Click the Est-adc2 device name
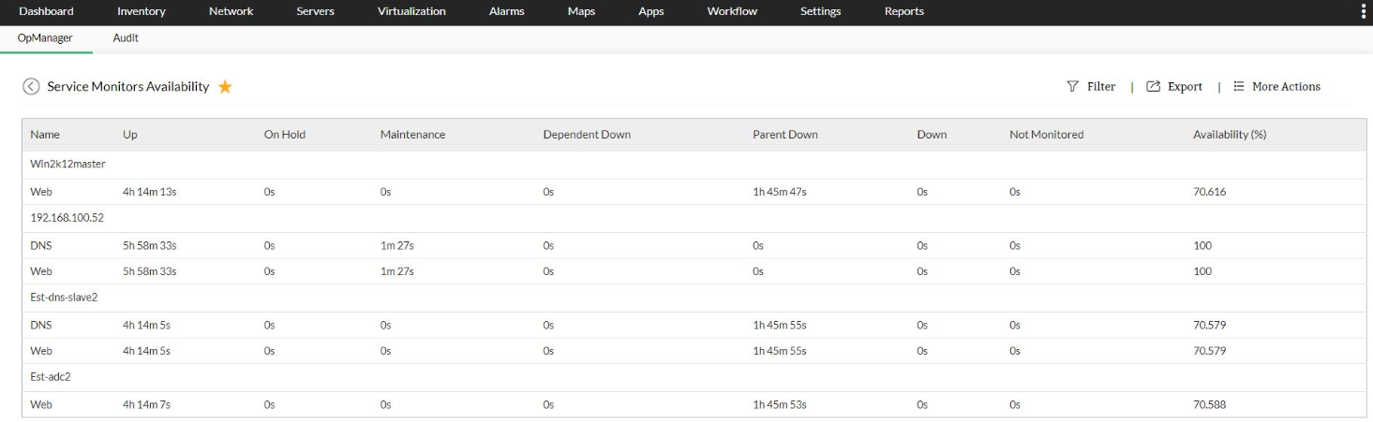Viewport: 1373px width, 422px height. point(51,376)
